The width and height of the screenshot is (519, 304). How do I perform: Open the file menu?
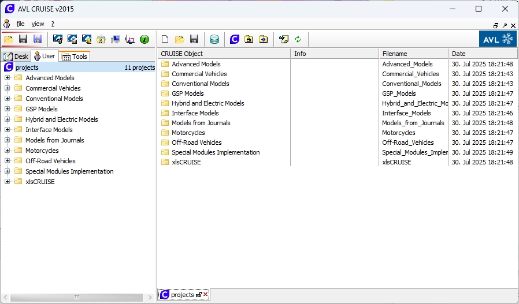[21, 24]
